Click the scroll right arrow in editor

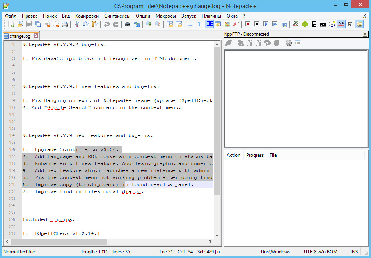[211, 242]
